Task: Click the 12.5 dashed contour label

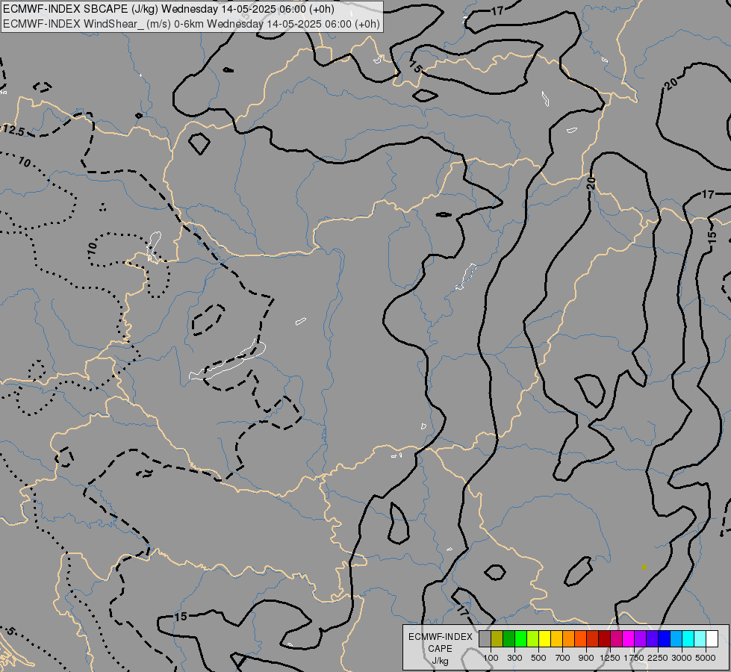Action: (x=13, y=131)
